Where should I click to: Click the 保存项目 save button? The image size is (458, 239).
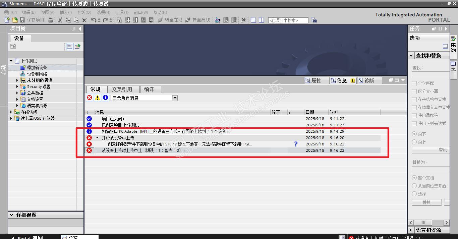coord(32,20)
